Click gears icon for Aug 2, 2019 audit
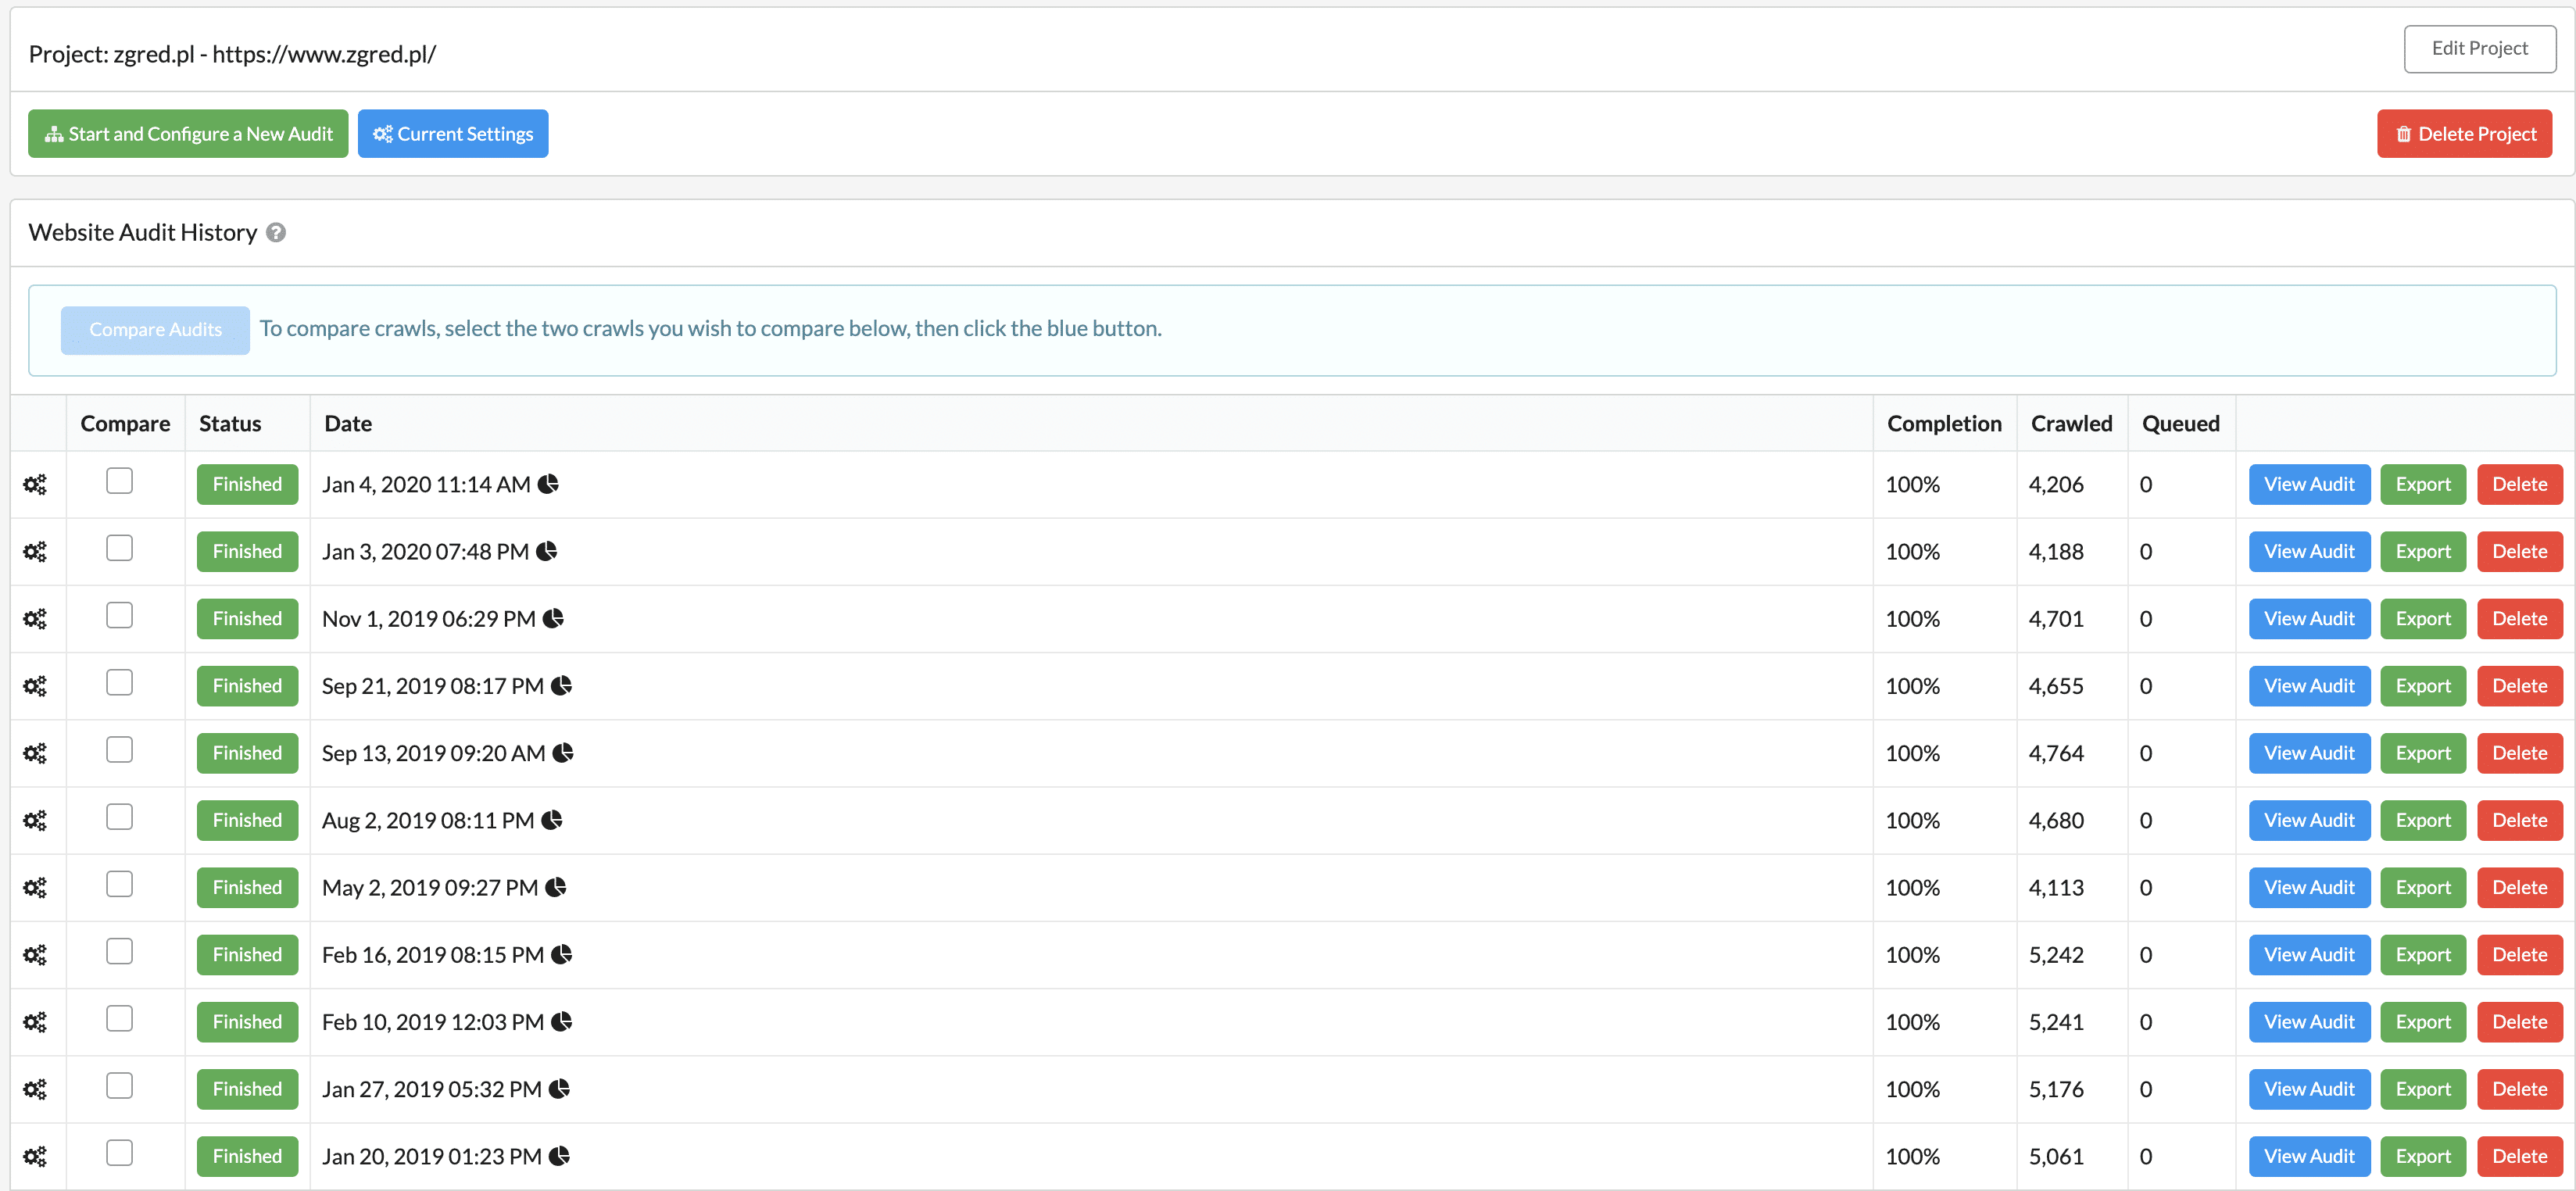2576x1191 pixels. [35, 821]
